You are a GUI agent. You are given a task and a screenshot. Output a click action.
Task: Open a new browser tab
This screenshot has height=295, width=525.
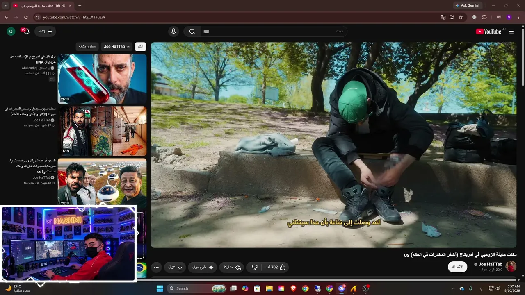(80, 5)
